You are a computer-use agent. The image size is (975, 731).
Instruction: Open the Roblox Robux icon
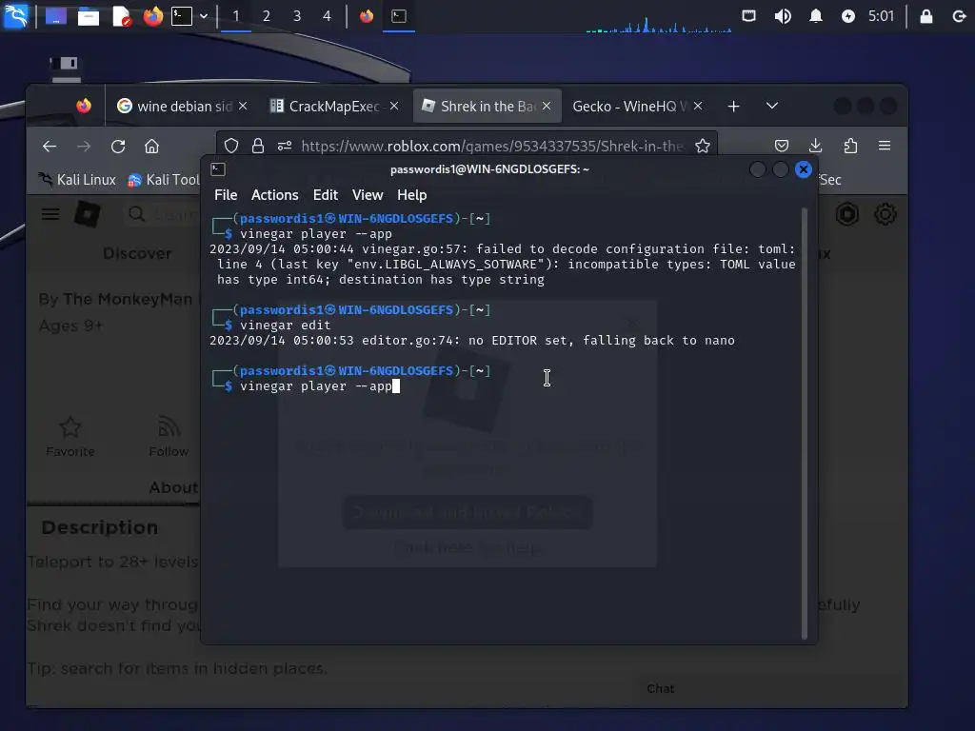pos(847,214)
